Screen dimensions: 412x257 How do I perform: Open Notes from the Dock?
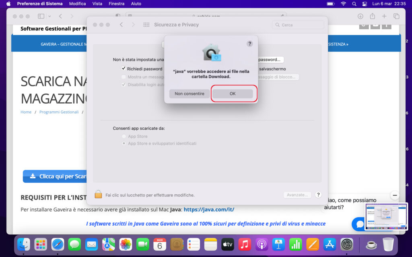[210, 245]
